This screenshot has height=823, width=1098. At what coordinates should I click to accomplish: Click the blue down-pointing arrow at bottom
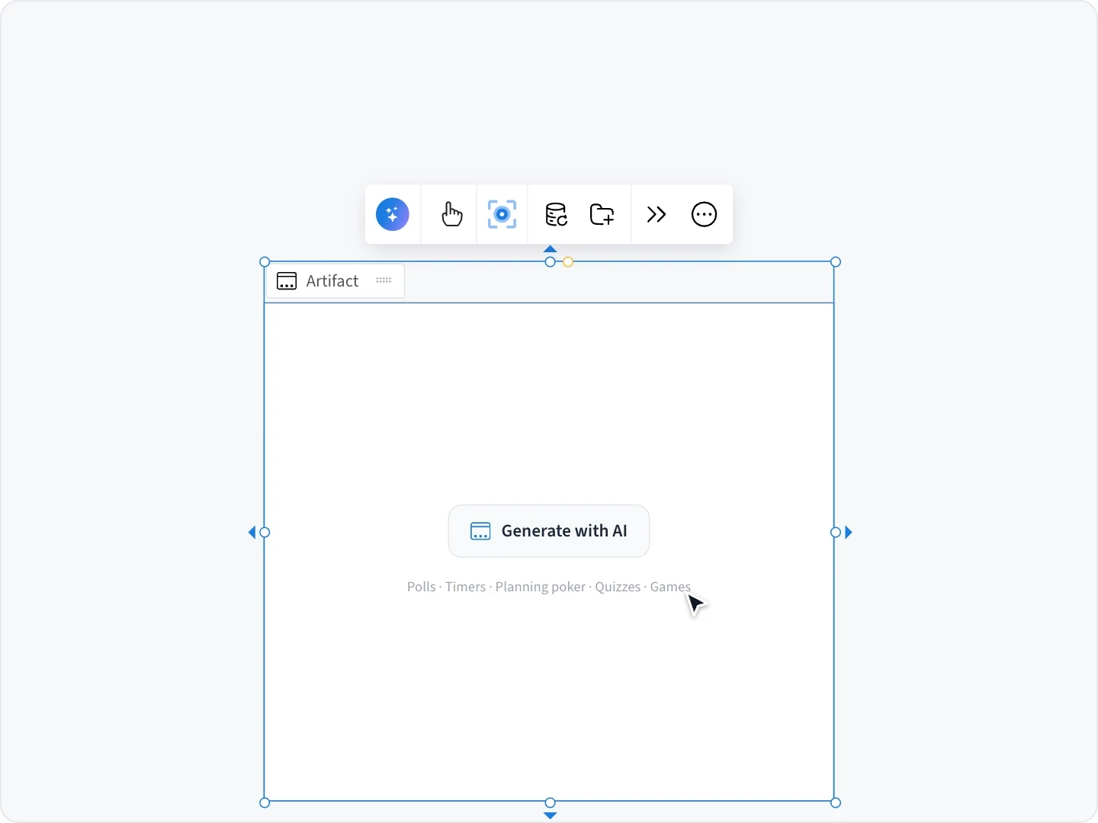point(551,815)
